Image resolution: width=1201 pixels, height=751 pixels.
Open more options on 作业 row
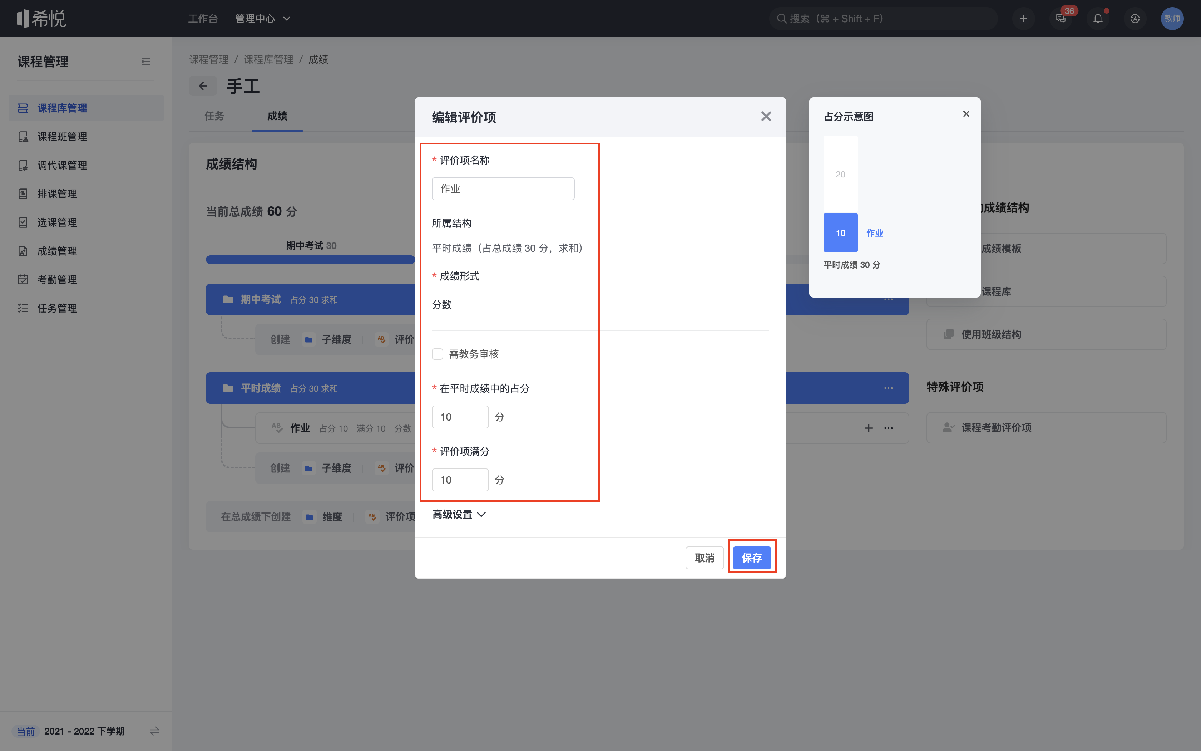point(888,428)
